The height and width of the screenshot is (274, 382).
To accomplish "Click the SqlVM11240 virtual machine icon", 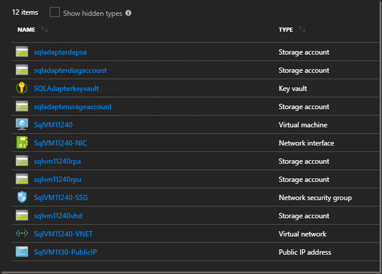I will [x=22, y=125].
